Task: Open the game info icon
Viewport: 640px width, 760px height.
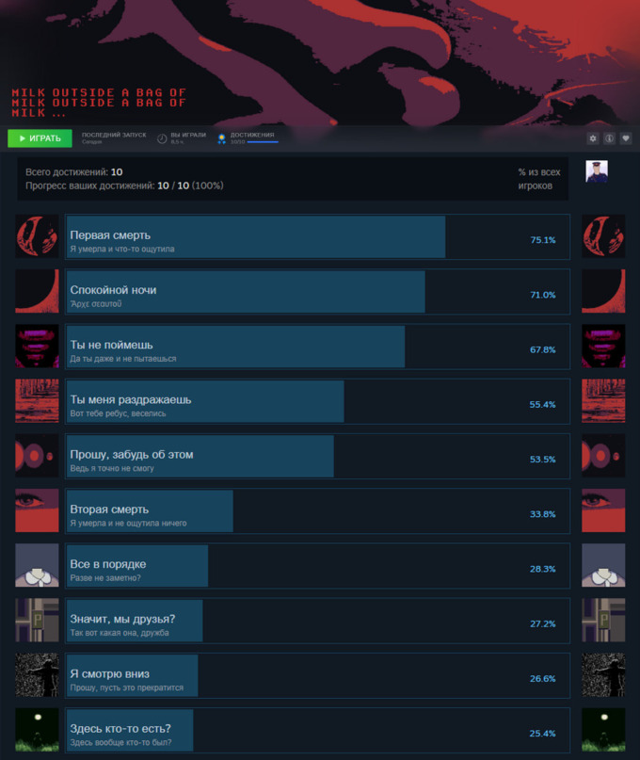Action: click(x=609, y=138)
